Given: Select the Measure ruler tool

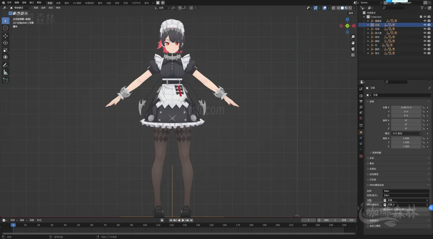Looking at the screenshot, I should tap(5, 72).
